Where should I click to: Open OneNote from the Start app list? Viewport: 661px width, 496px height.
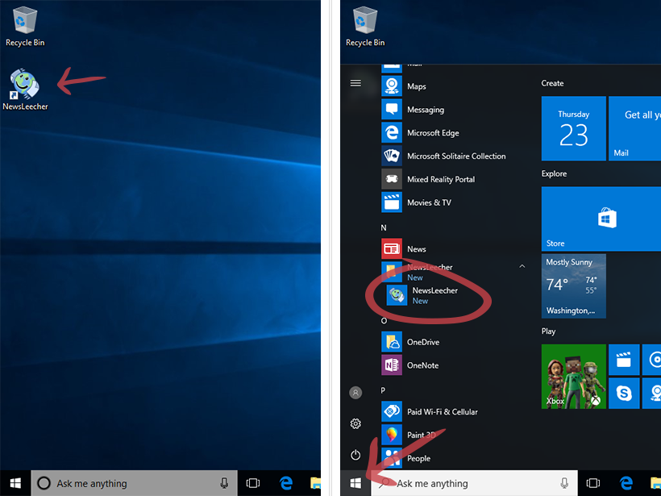[x=453, y=365]
